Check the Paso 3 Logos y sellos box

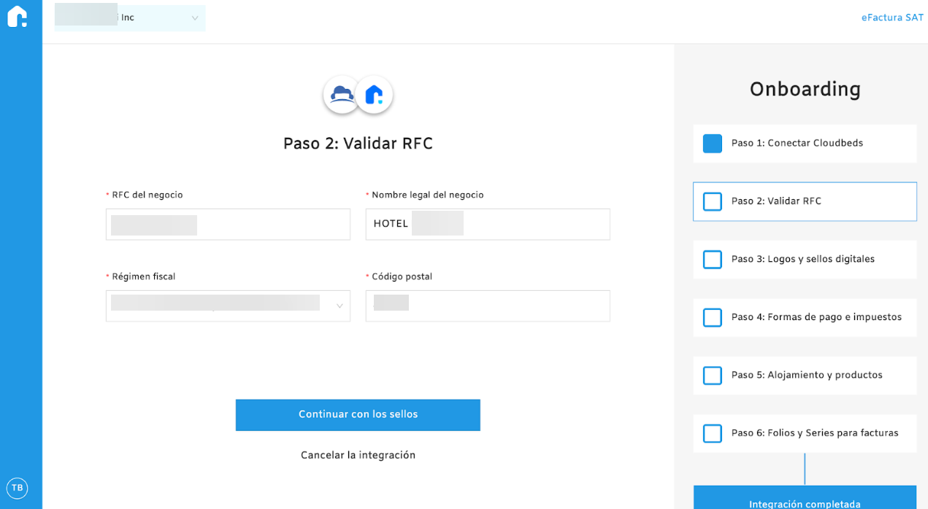[x=712, y=260]
